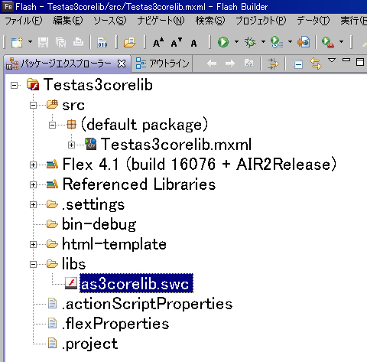Image resolution: width=367 pixels, height=362 pixels.
Task: Click the Focus on Active Task arrows icon
Action: coord(273,64)
